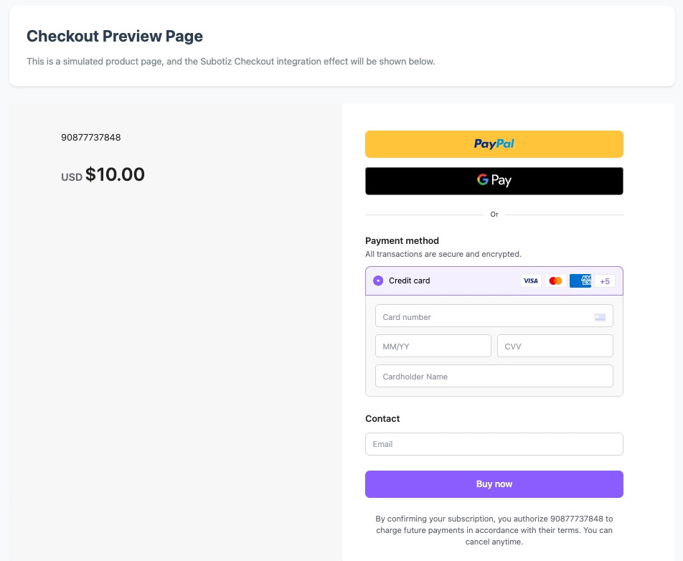
Task: Select the Credit card radio button
Action: pos(378,280)
